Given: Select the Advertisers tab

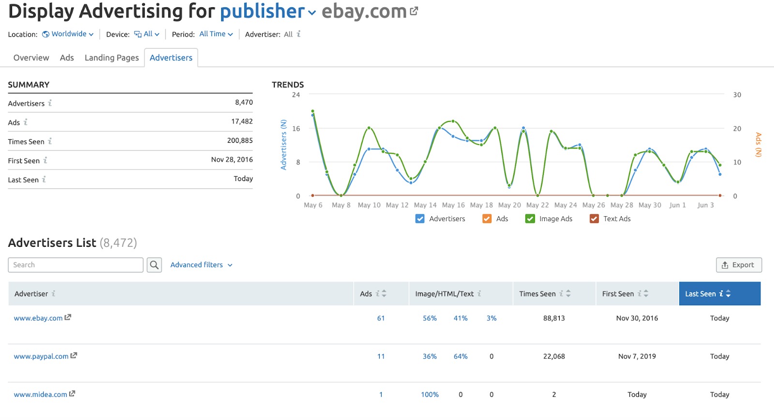Looking at the screenshot, I should point(171,58).
